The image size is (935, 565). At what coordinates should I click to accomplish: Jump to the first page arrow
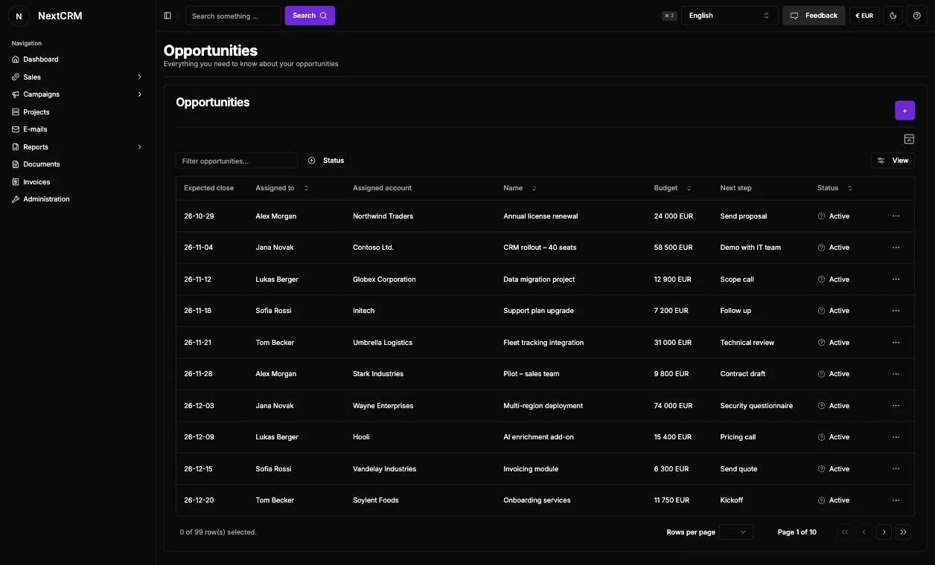(x=844, y=532)
